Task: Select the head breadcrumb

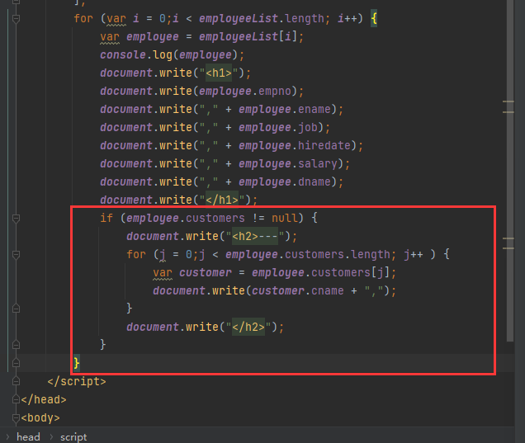Action: (x=27, y=436)
